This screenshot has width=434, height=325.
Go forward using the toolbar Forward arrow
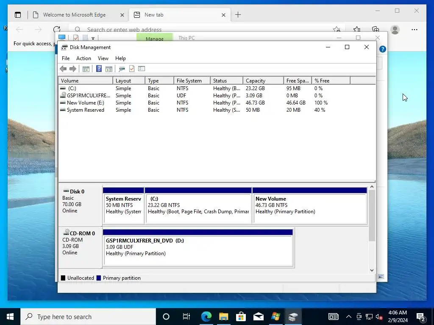[x=73, y=69]
